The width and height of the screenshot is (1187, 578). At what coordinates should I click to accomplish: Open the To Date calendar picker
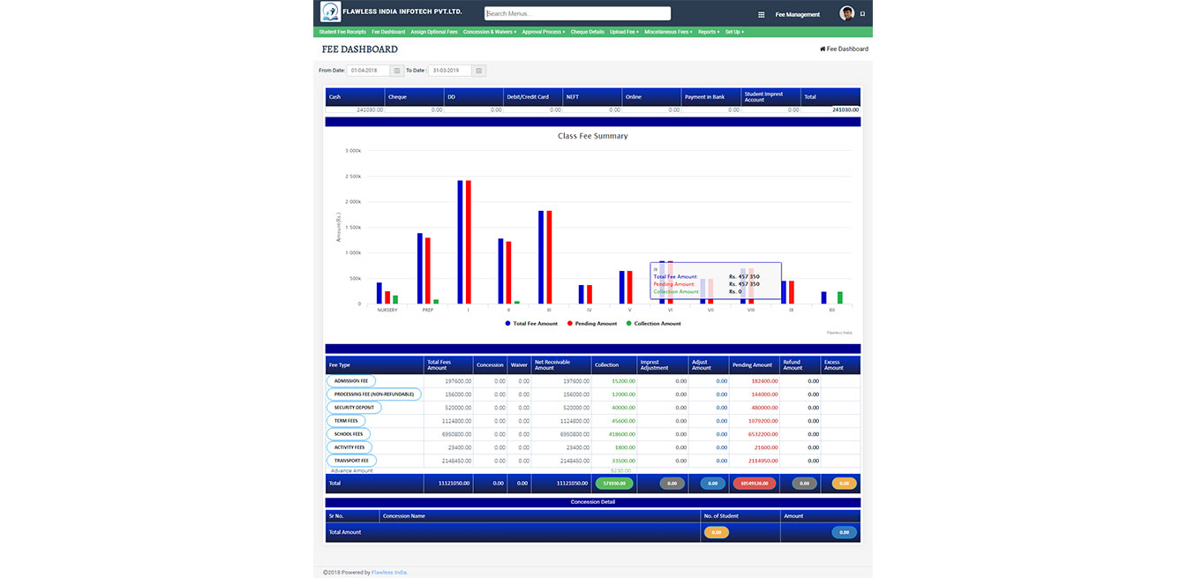point(478,71)
